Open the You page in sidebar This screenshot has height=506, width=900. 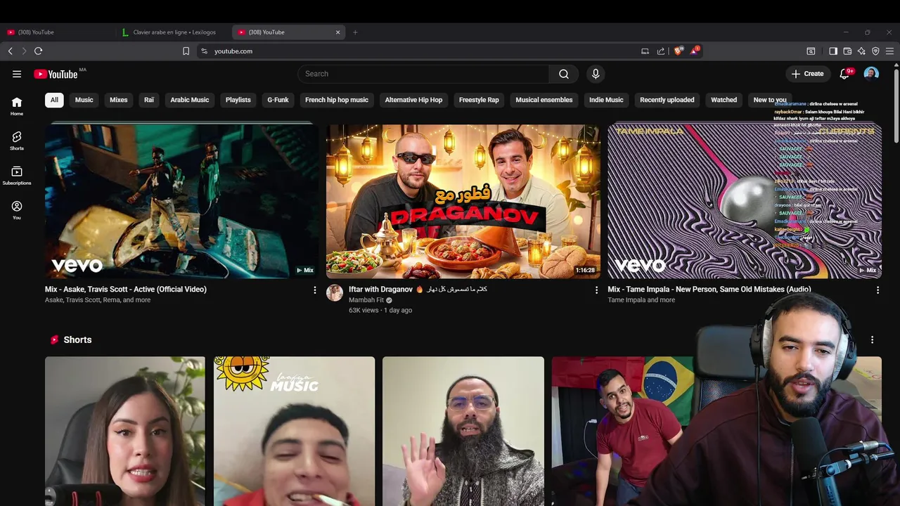pyautogui.click(x=17, y=210)
